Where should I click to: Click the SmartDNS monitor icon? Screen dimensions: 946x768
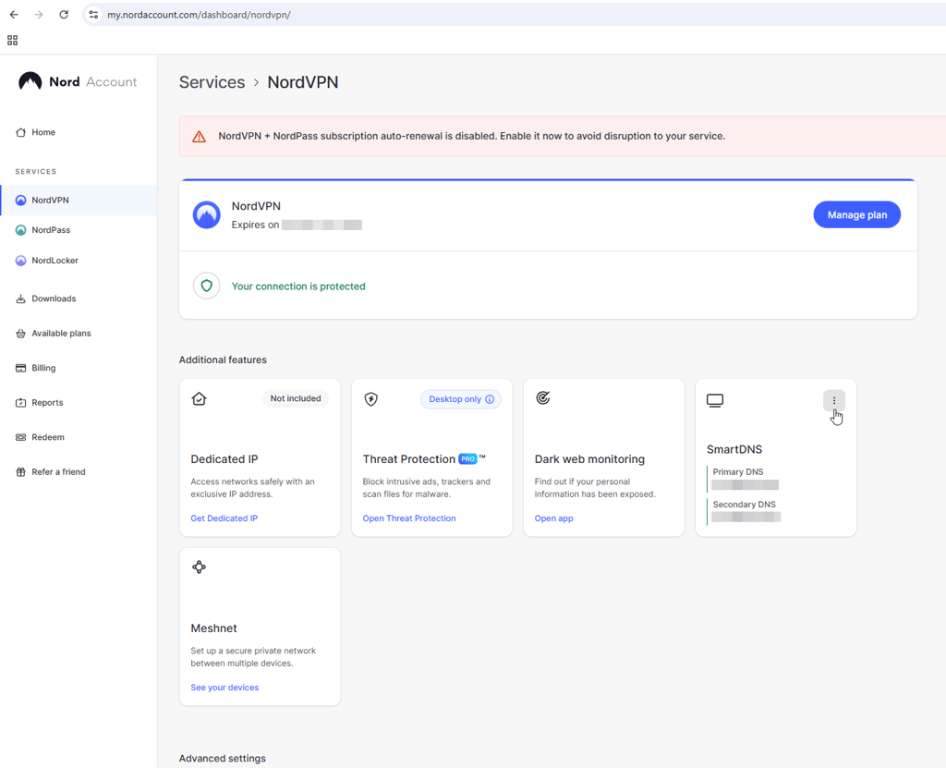click(715, 400)
